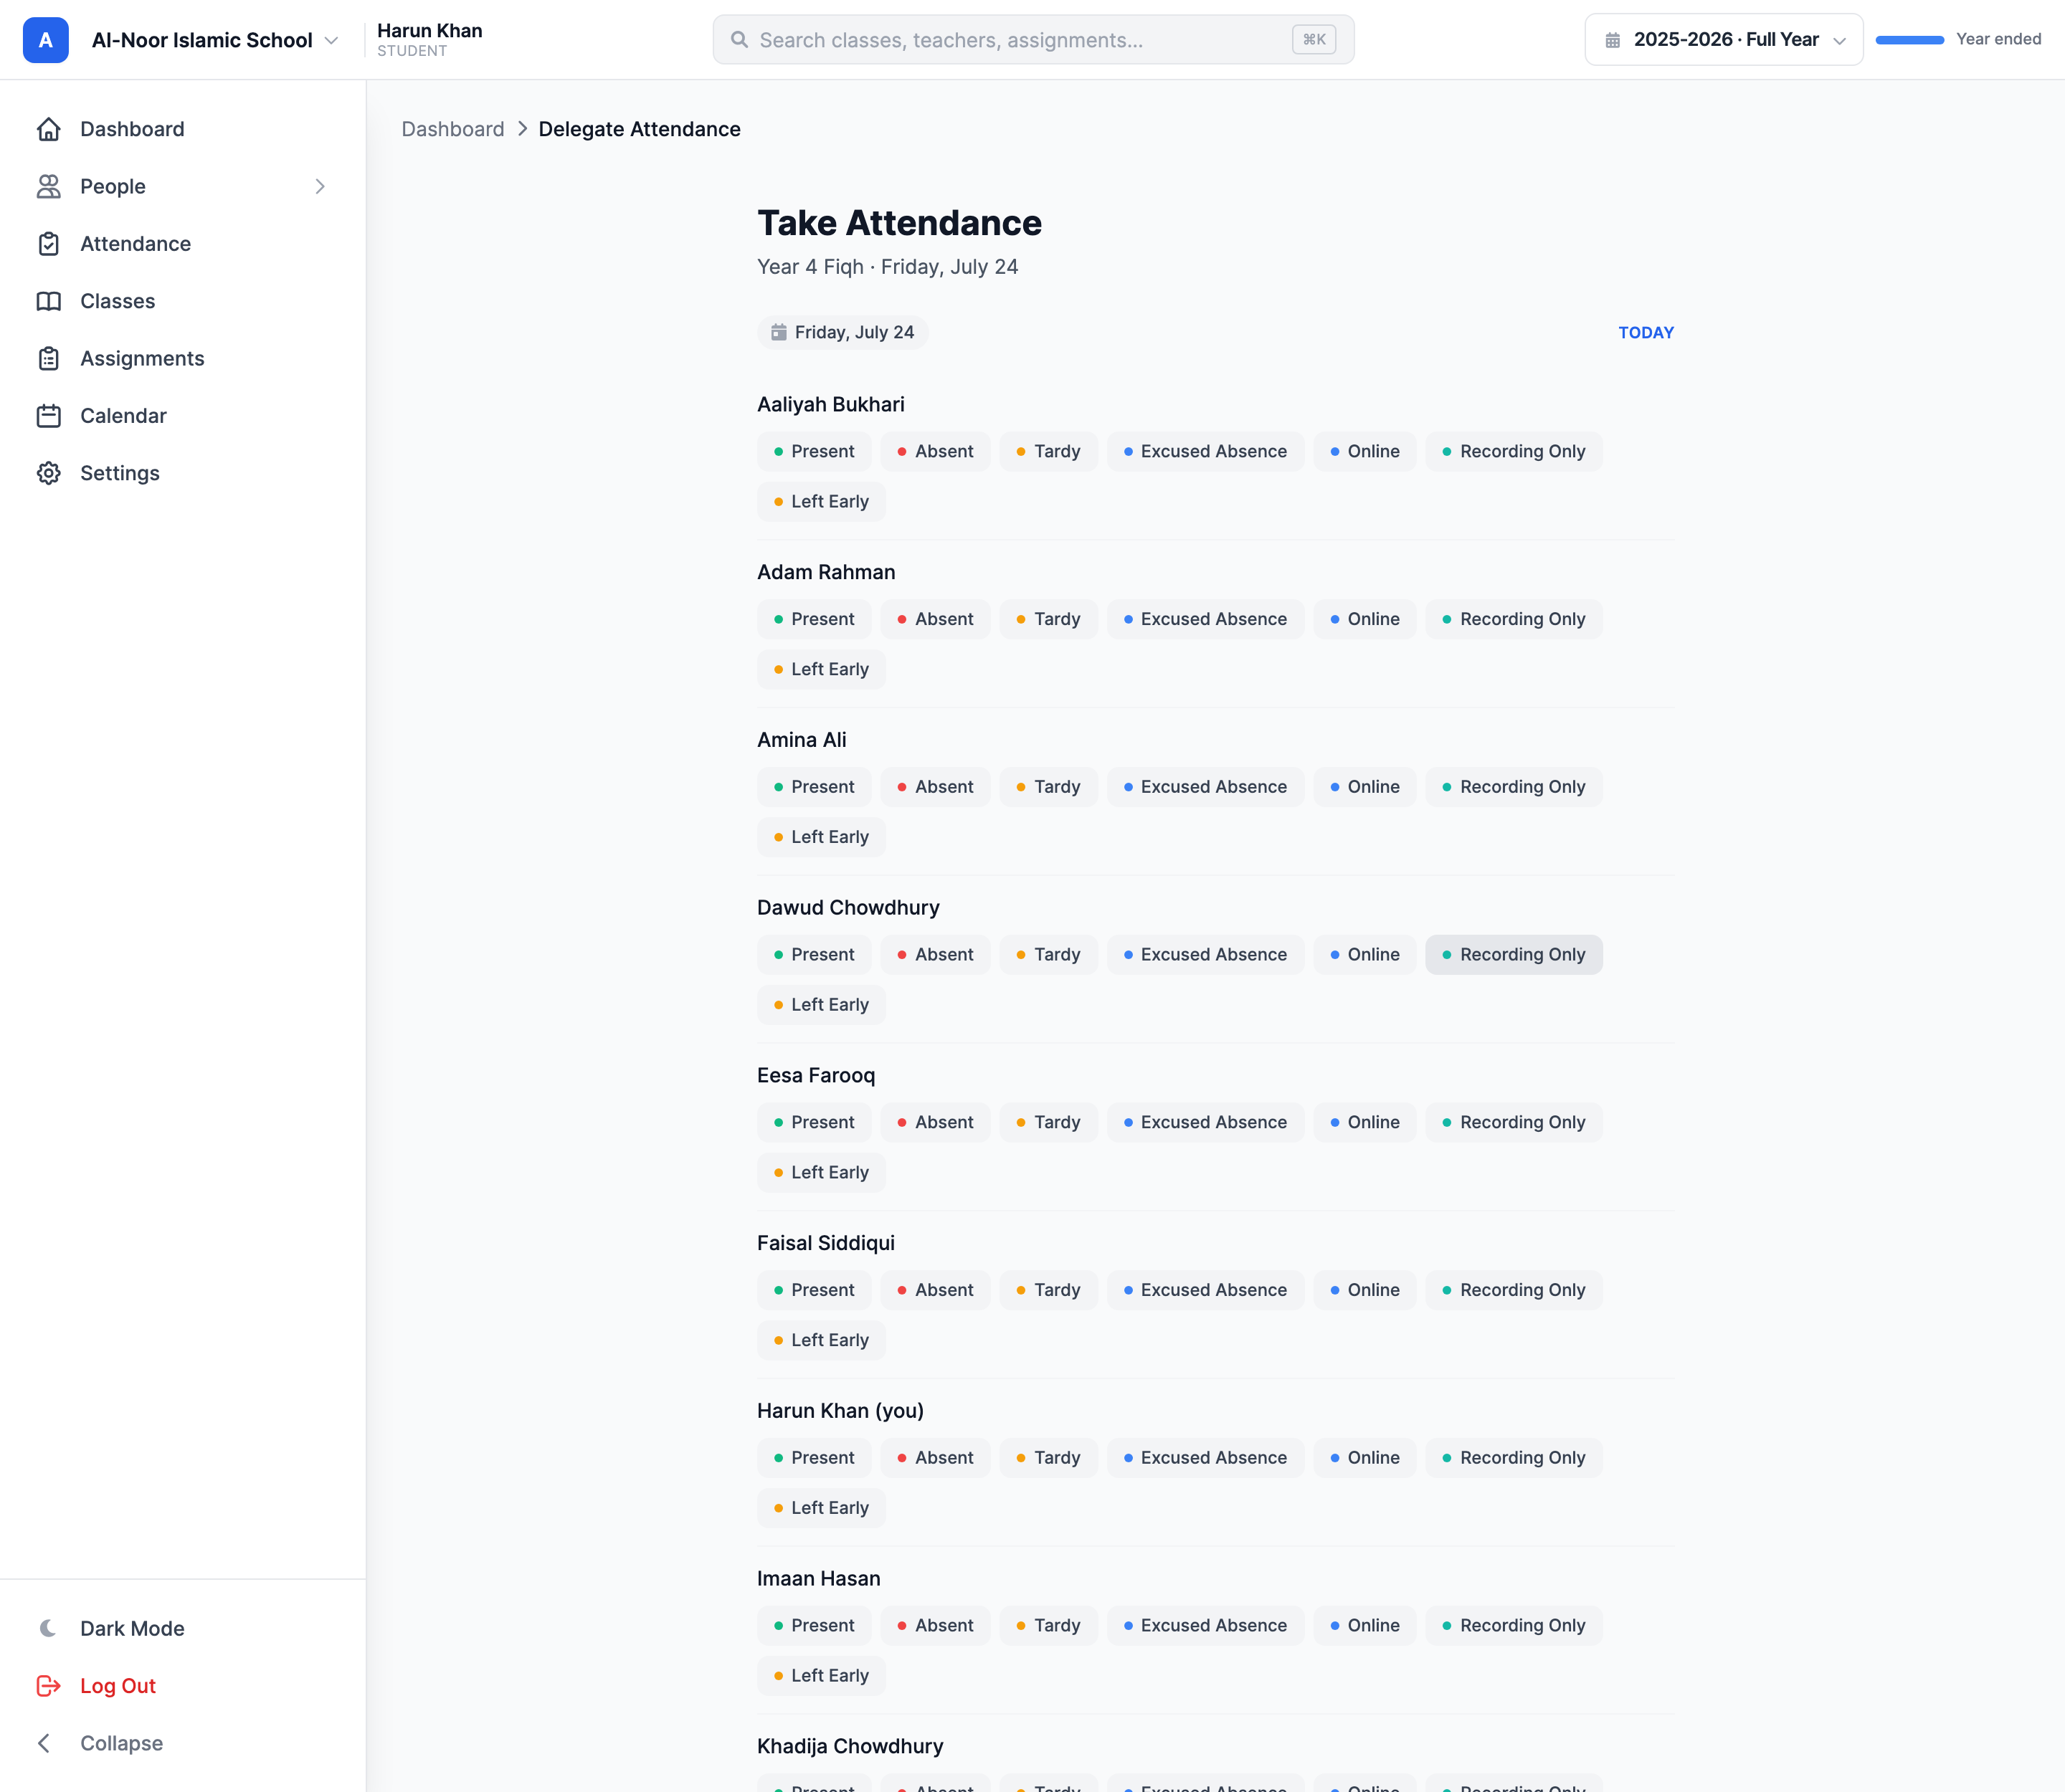2065x1792 pixels.
Task: Mark Harun Khan (you) as Present
Action: pos(815,1458)
